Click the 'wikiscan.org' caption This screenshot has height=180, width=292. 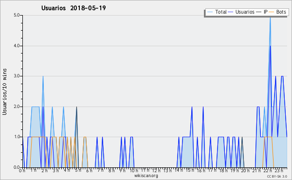point(146,176)
